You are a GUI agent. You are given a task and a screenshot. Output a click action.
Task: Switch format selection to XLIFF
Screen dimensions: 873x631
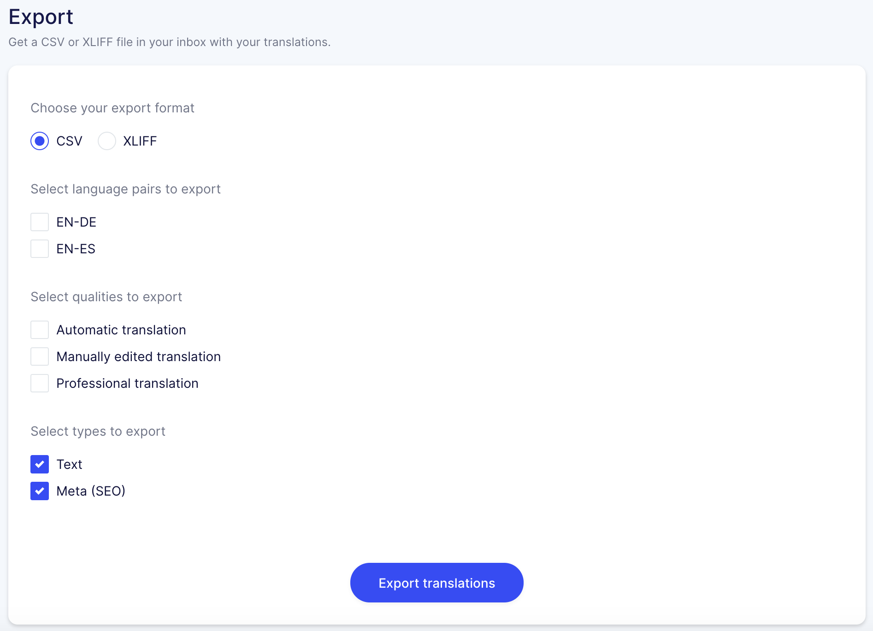tap(106, 141)
